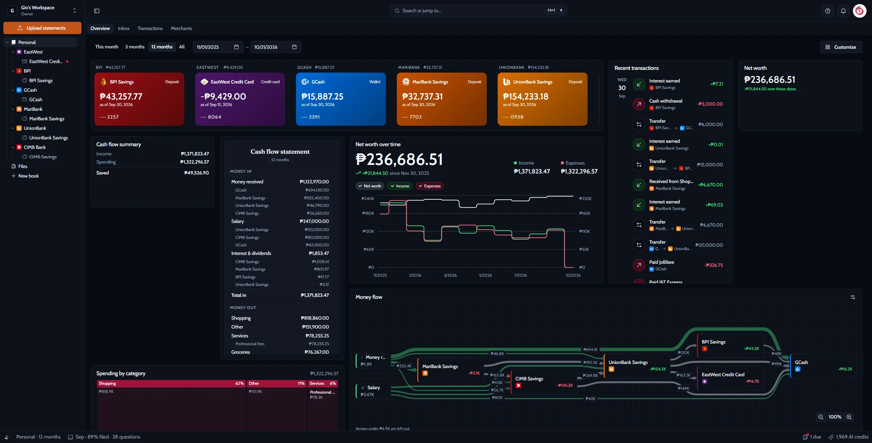Select EastWest Credit account in sidebar
This screenshot has height=443, width=872.
click(x=45, y=61)
